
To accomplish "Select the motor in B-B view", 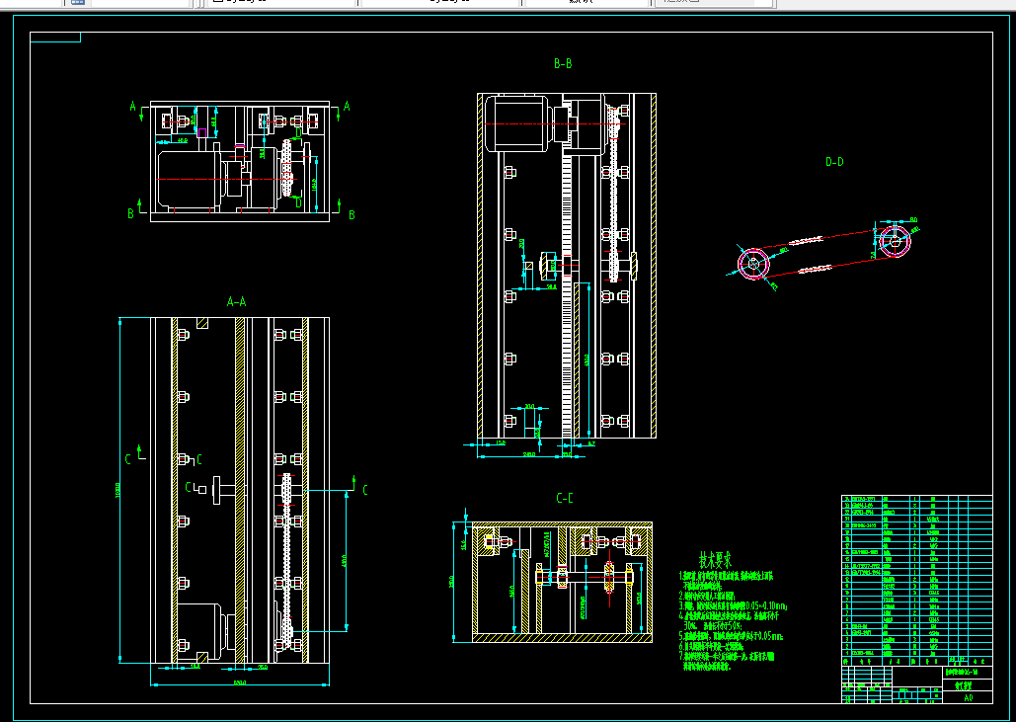I will pos(525,123).
